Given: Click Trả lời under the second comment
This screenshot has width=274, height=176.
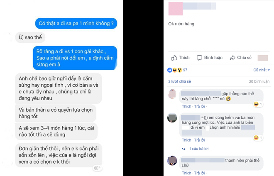Looking at the screenshot, I should pos(199,140).
